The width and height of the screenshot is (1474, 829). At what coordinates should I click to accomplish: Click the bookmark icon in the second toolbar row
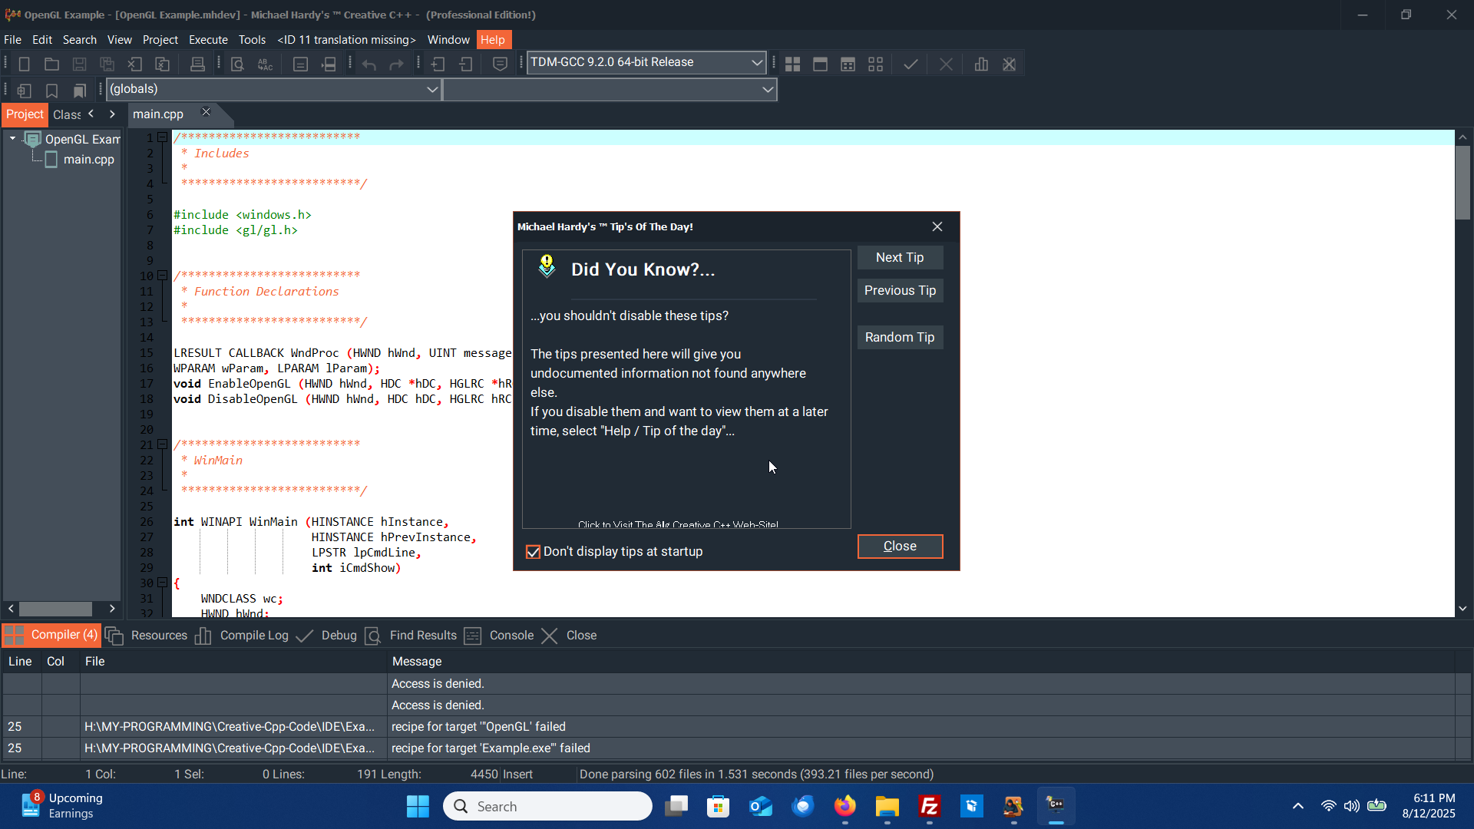point(51,91)
